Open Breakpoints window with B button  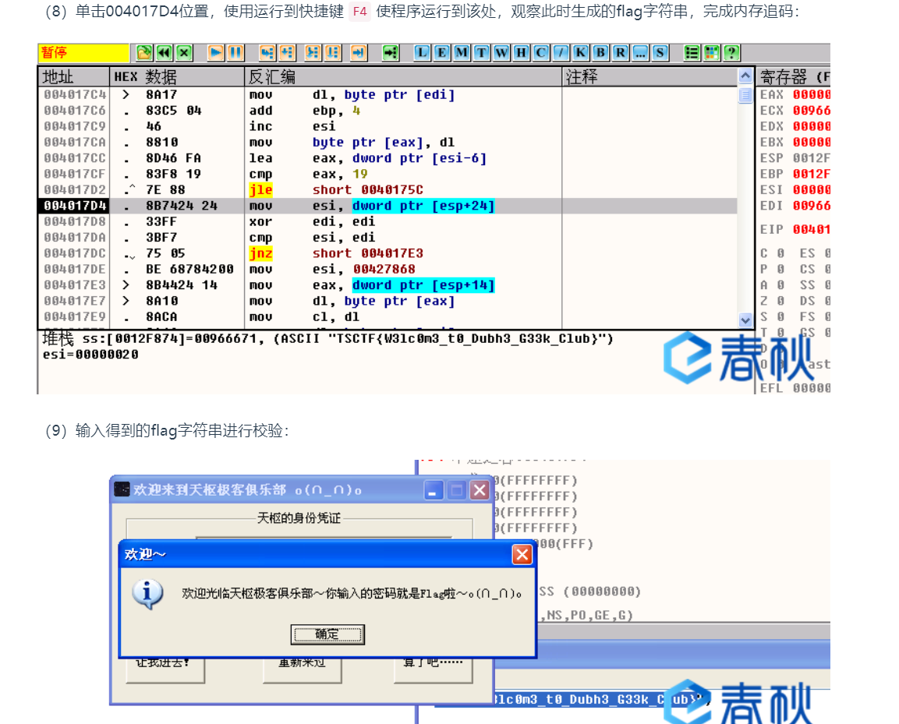point(600,53)
